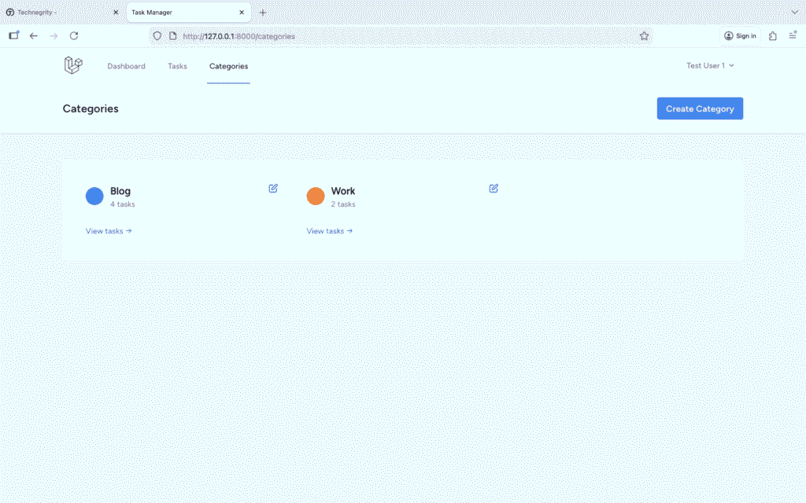Image resolution: width=806 pixels, height=503 pixels.
Task: Open the Tasks nav item
Action: [x=177, y=67]
